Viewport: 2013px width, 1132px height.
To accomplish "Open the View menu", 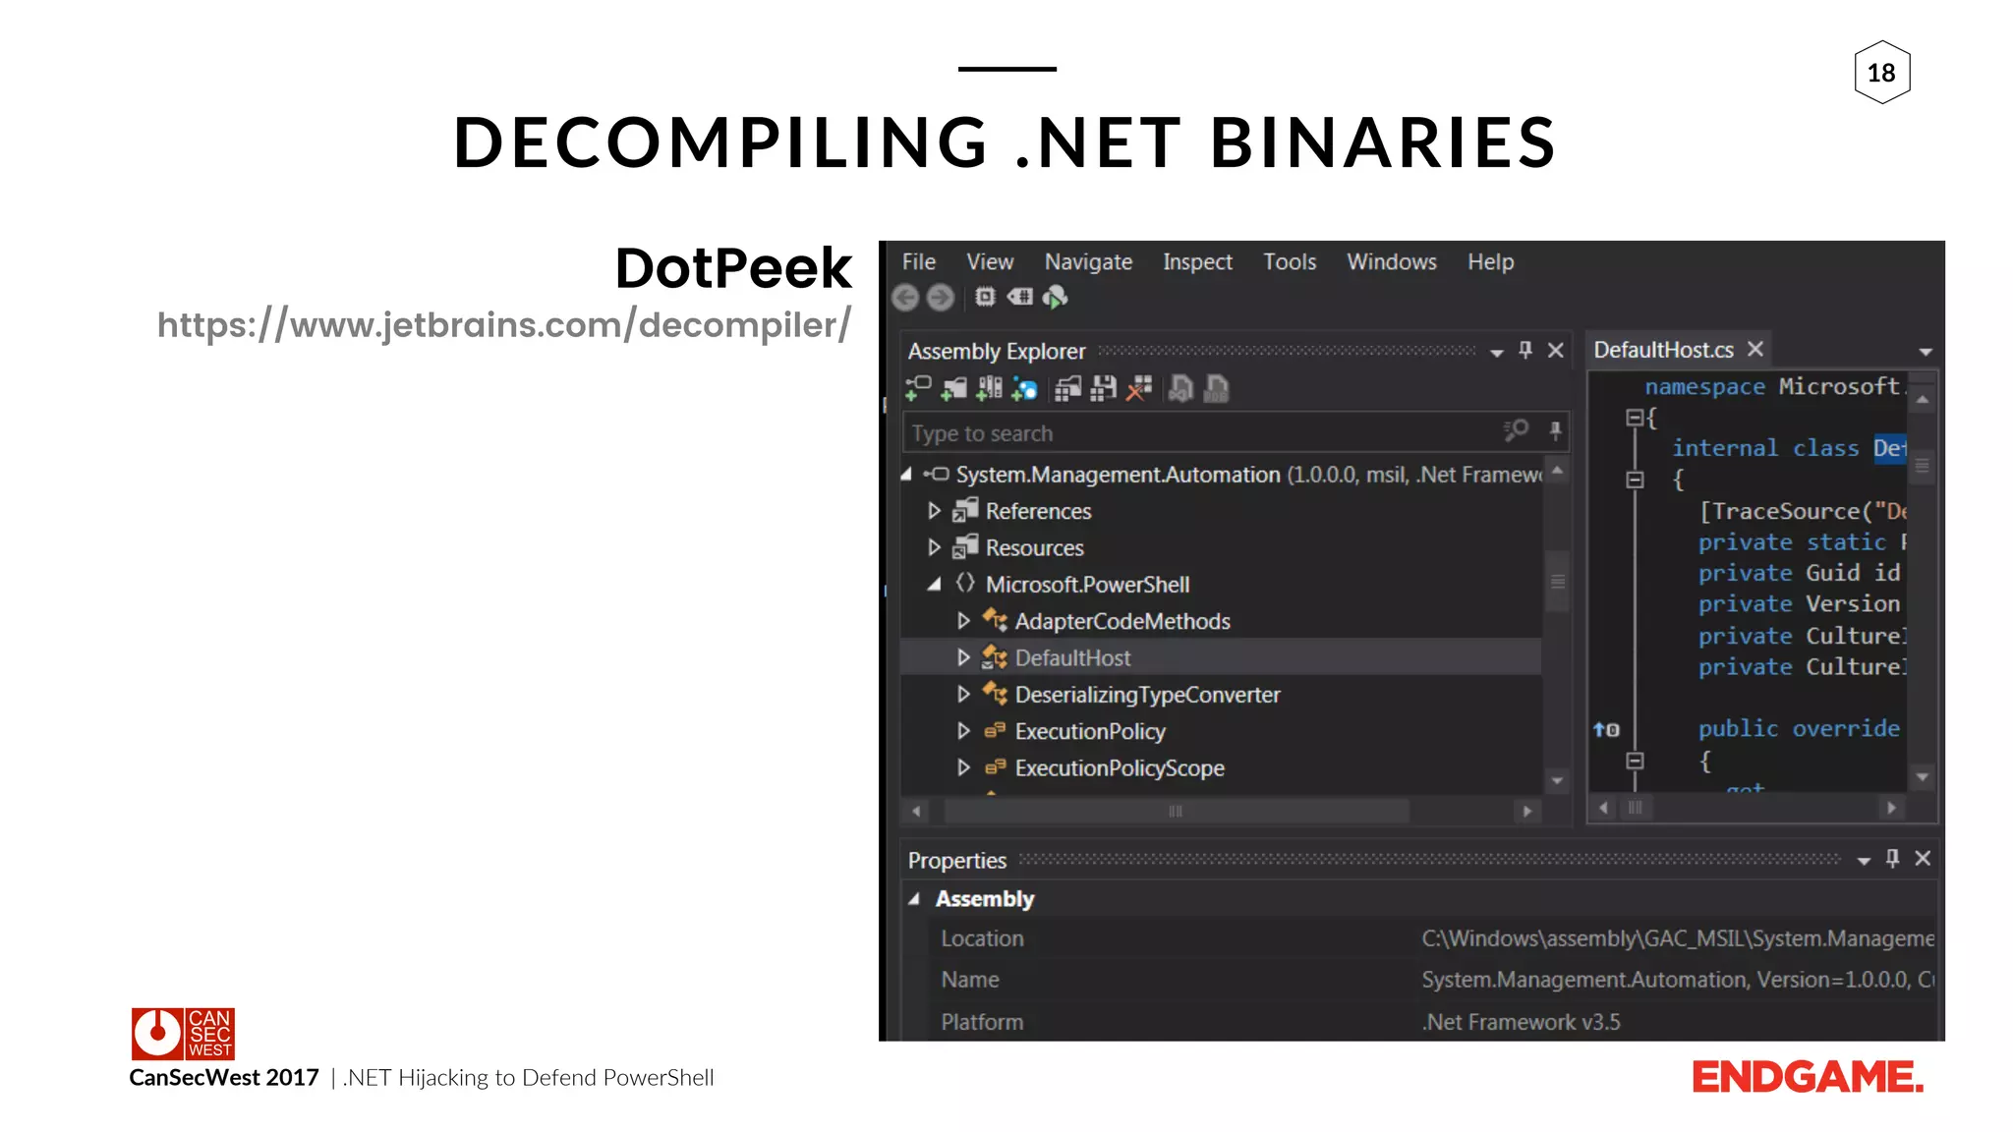I will [x=990, y=261].
